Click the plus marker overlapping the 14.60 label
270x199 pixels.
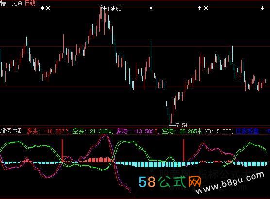pyautogui.click(x=113, y=8)
